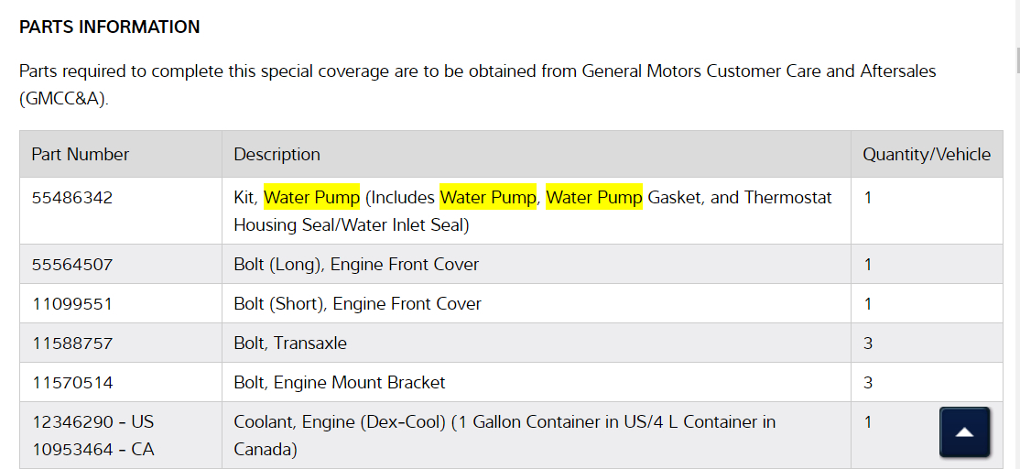The width and height of the screenshot is (1020, 469).
Task: Click the Bolt (Long), Engine Front Cover description
Action: (356, 265)
